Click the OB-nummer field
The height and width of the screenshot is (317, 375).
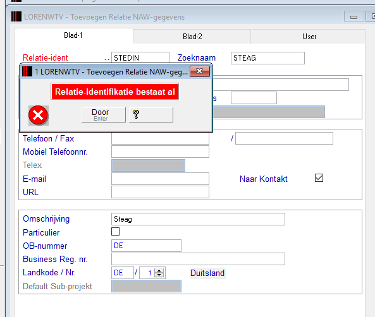(146, 246)
